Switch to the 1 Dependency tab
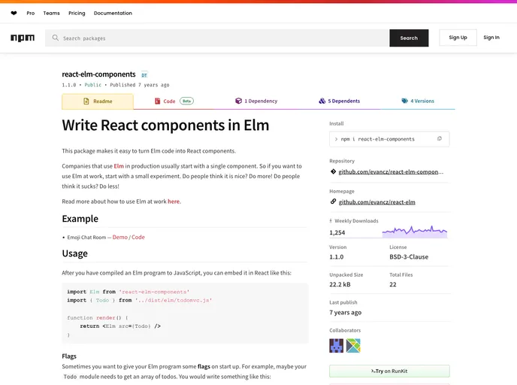 pos(256,101)
